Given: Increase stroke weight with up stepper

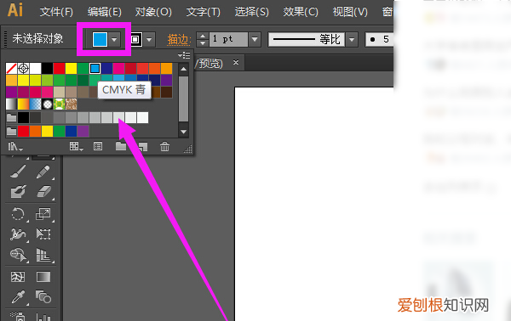Looking at the screenshot, I should [x=203, y=36].
